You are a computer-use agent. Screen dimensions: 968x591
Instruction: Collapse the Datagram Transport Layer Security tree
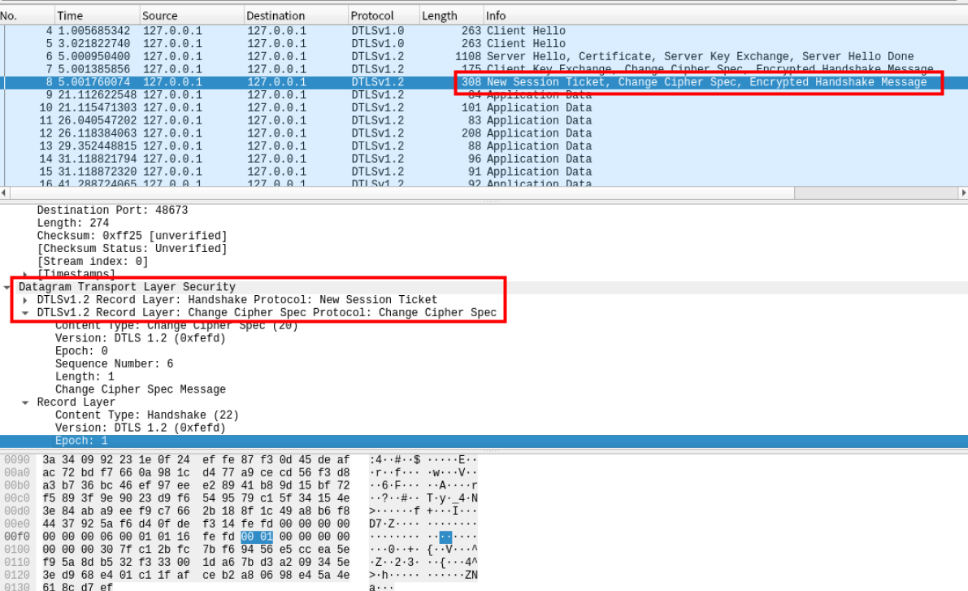tap(7, 287)
